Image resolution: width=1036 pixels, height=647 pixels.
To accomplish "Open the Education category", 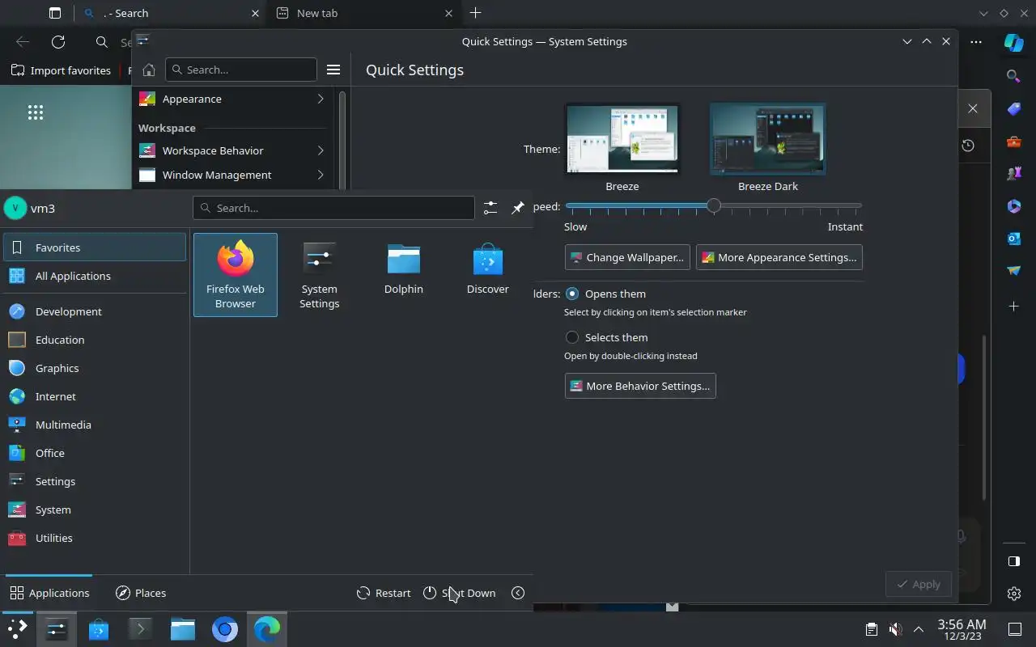I will pyautogui.click(x=95, y=340).
